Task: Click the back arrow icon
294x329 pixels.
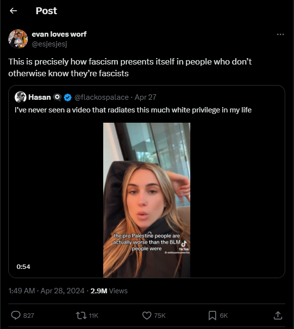Action: click(14, 11)
